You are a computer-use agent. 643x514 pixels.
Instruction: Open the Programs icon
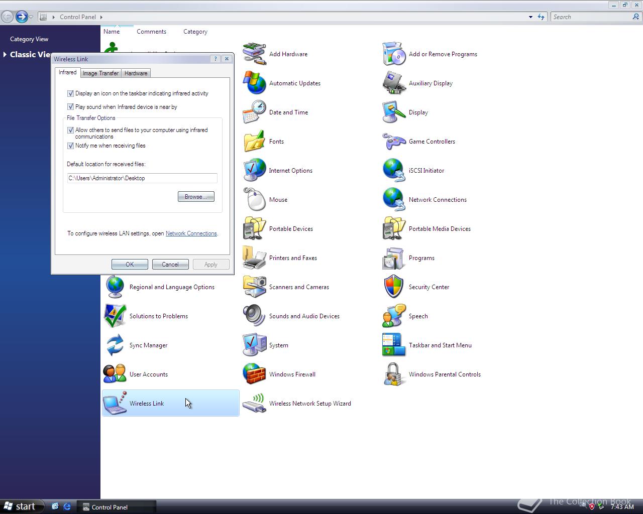(394, 258)
